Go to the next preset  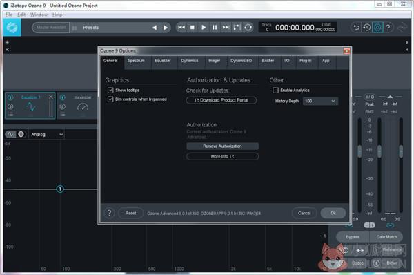[166, 28]
